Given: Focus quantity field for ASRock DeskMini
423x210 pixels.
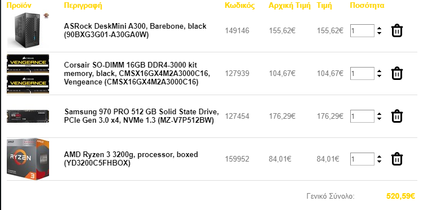Looking at the screenshot, I should click(362, 31).
